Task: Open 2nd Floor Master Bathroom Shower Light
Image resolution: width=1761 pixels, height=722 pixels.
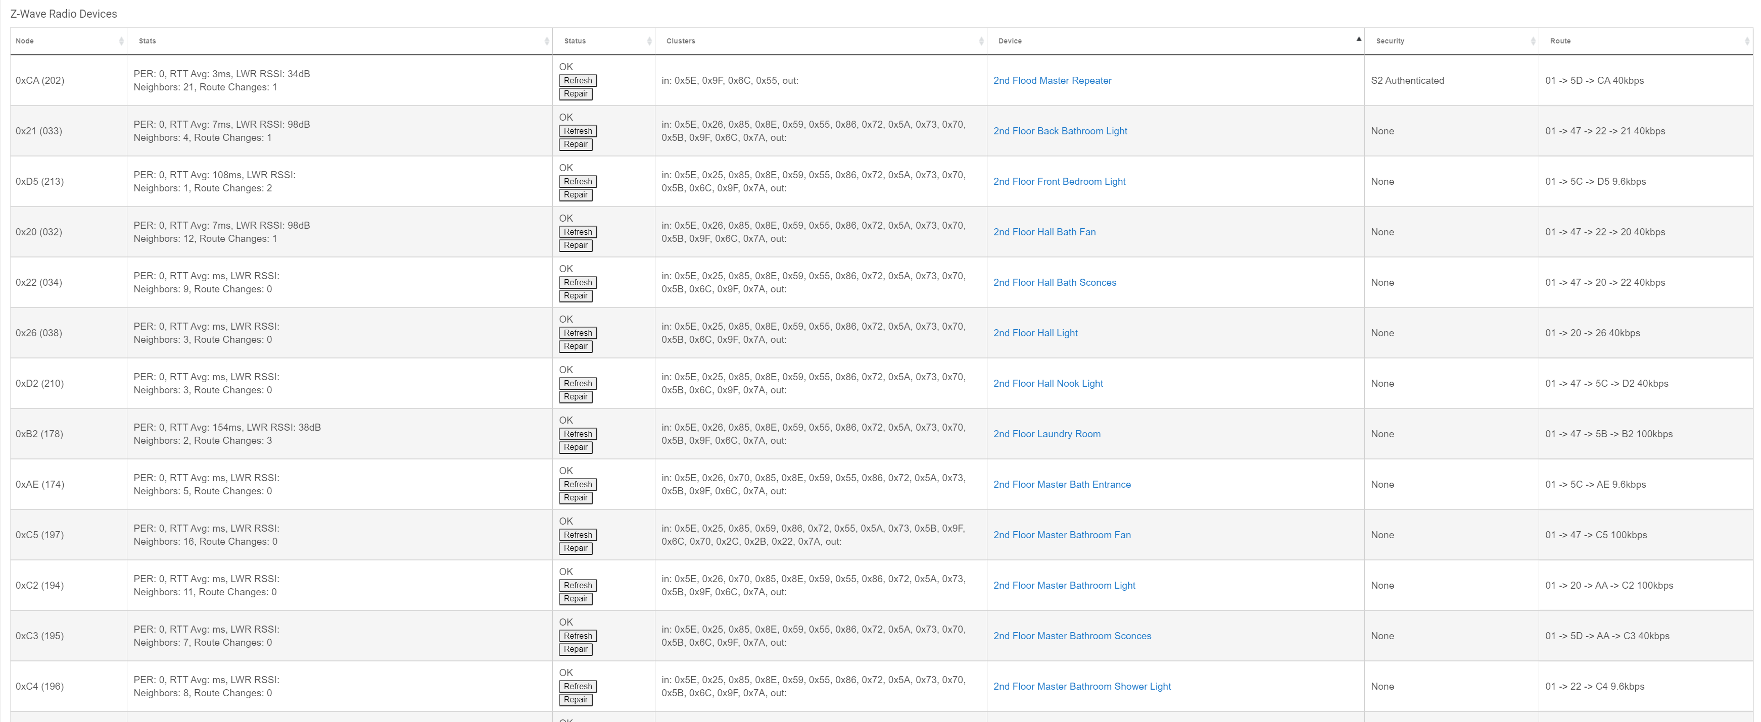Action: pyautogui.click(x=1082, y=687)
